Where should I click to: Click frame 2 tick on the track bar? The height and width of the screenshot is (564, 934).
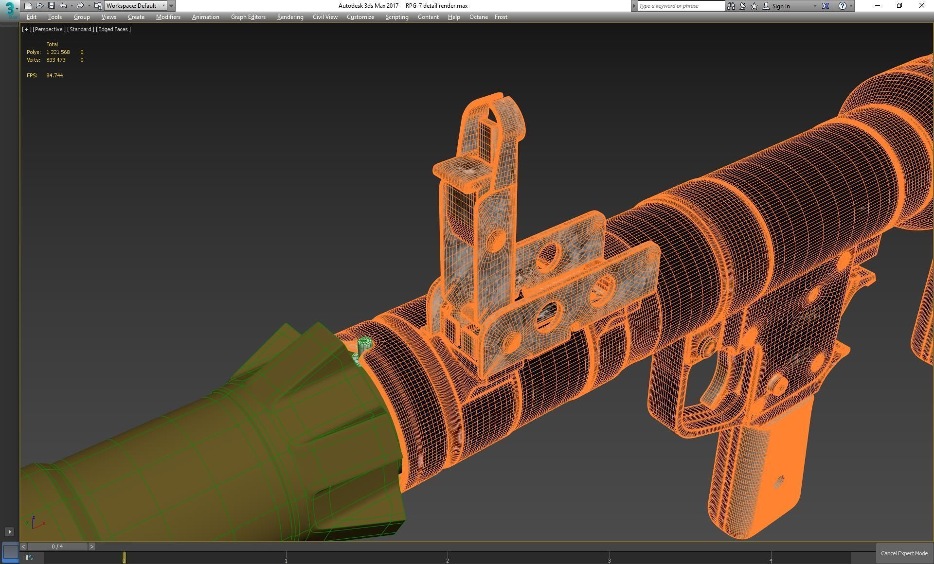click(448, 558)
